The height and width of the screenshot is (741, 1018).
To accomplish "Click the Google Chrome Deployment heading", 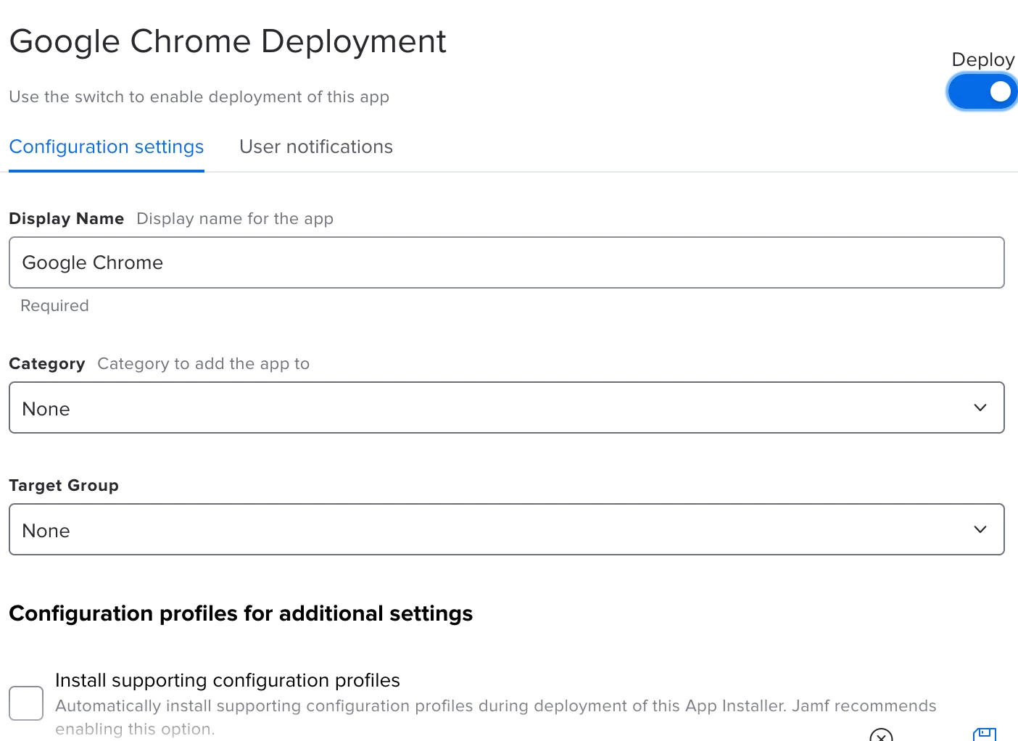I will 228,42.
